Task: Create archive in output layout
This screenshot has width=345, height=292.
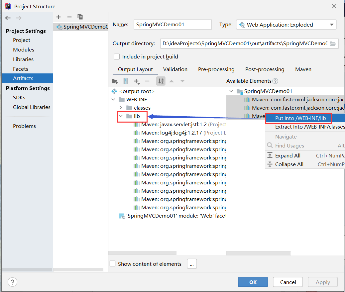Action: 126,81
